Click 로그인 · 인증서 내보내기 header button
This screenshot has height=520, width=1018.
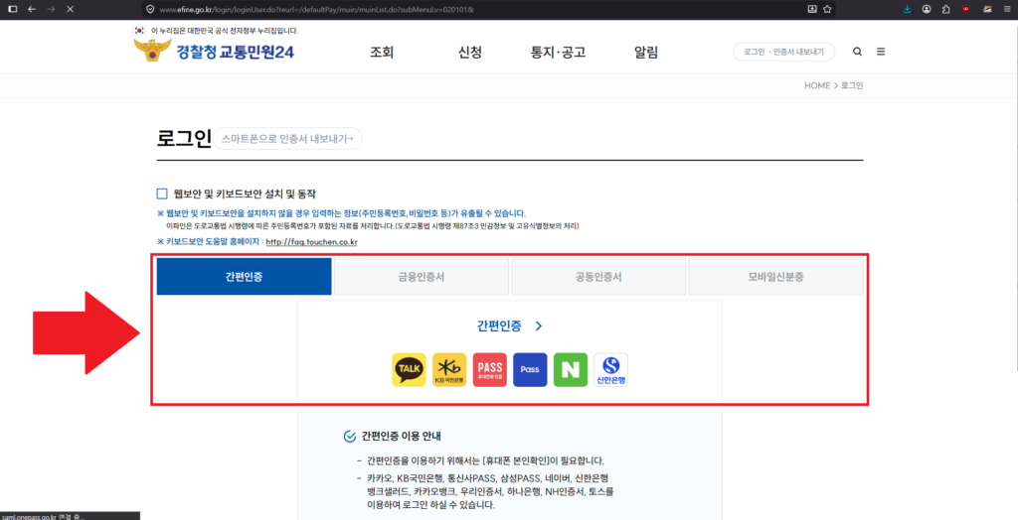tap(783, 52)
